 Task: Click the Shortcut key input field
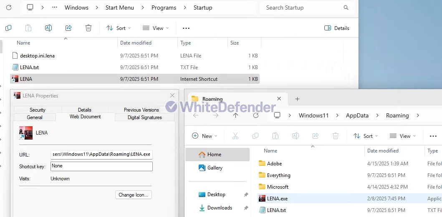[x=101, y=166]
